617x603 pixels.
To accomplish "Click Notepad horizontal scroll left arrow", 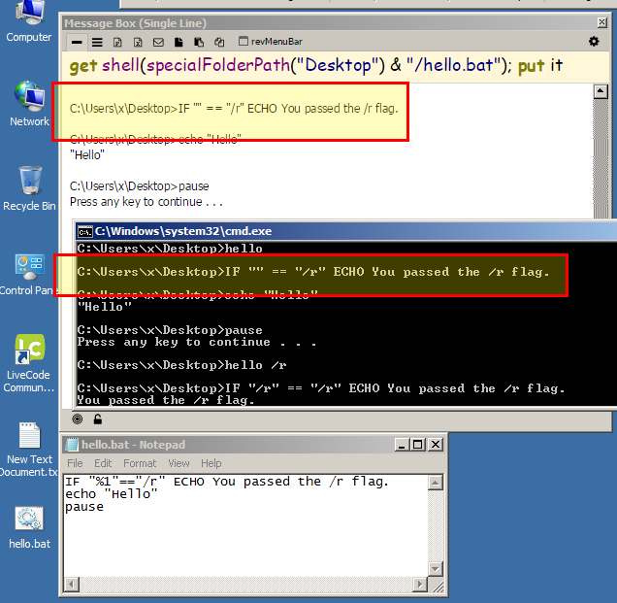I will click(71, 585).
